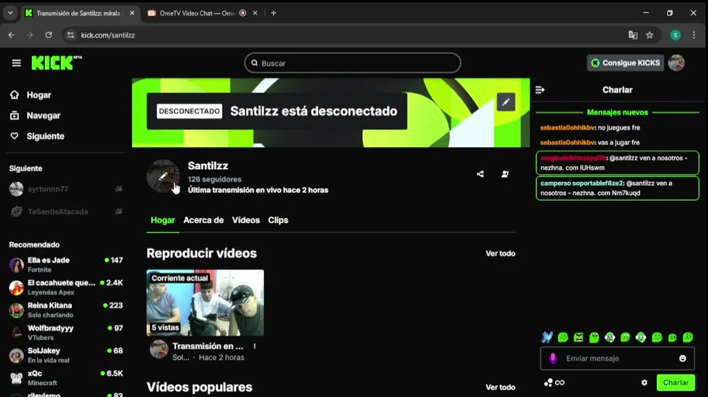Open the Transmisión en ... video title
Viewport: 708px width, 397px height.
point(208,346)
